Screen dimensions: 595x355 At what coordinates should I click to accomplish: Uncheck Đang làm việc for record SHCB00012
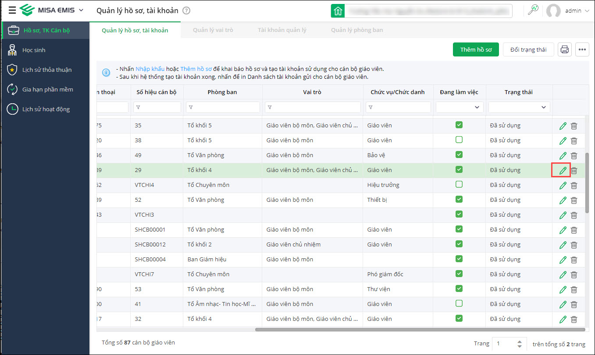click(x=459, y=244)
